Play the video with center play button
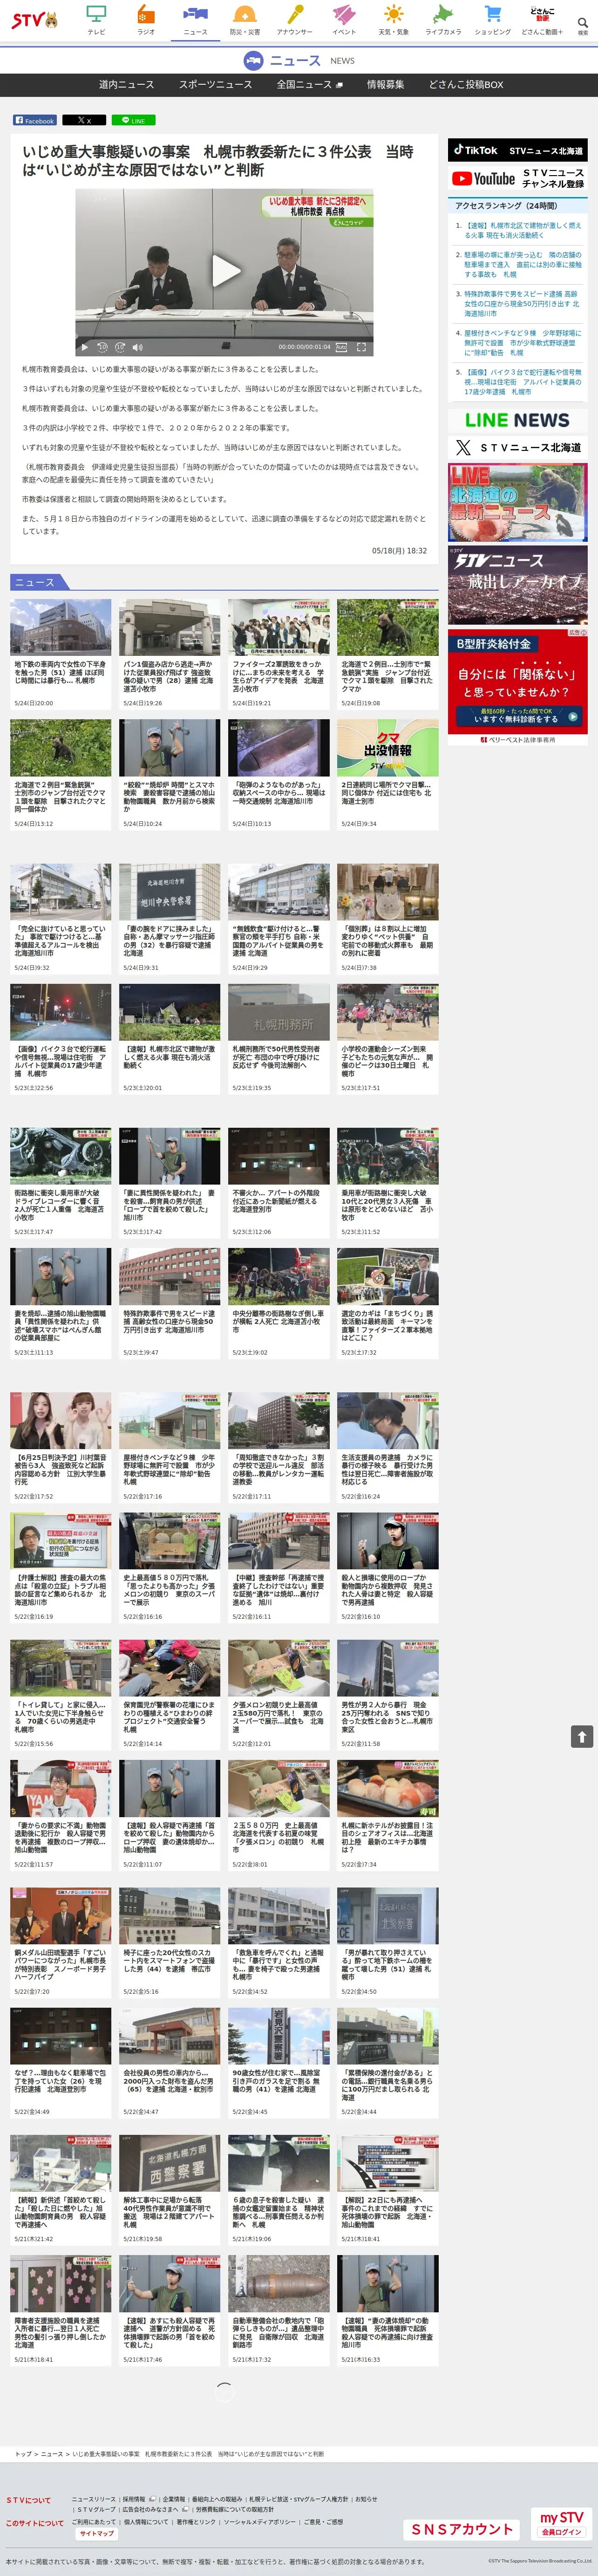Image resolution: width=598 pixels, height=2576 pixels. click(x=225, y=270)
